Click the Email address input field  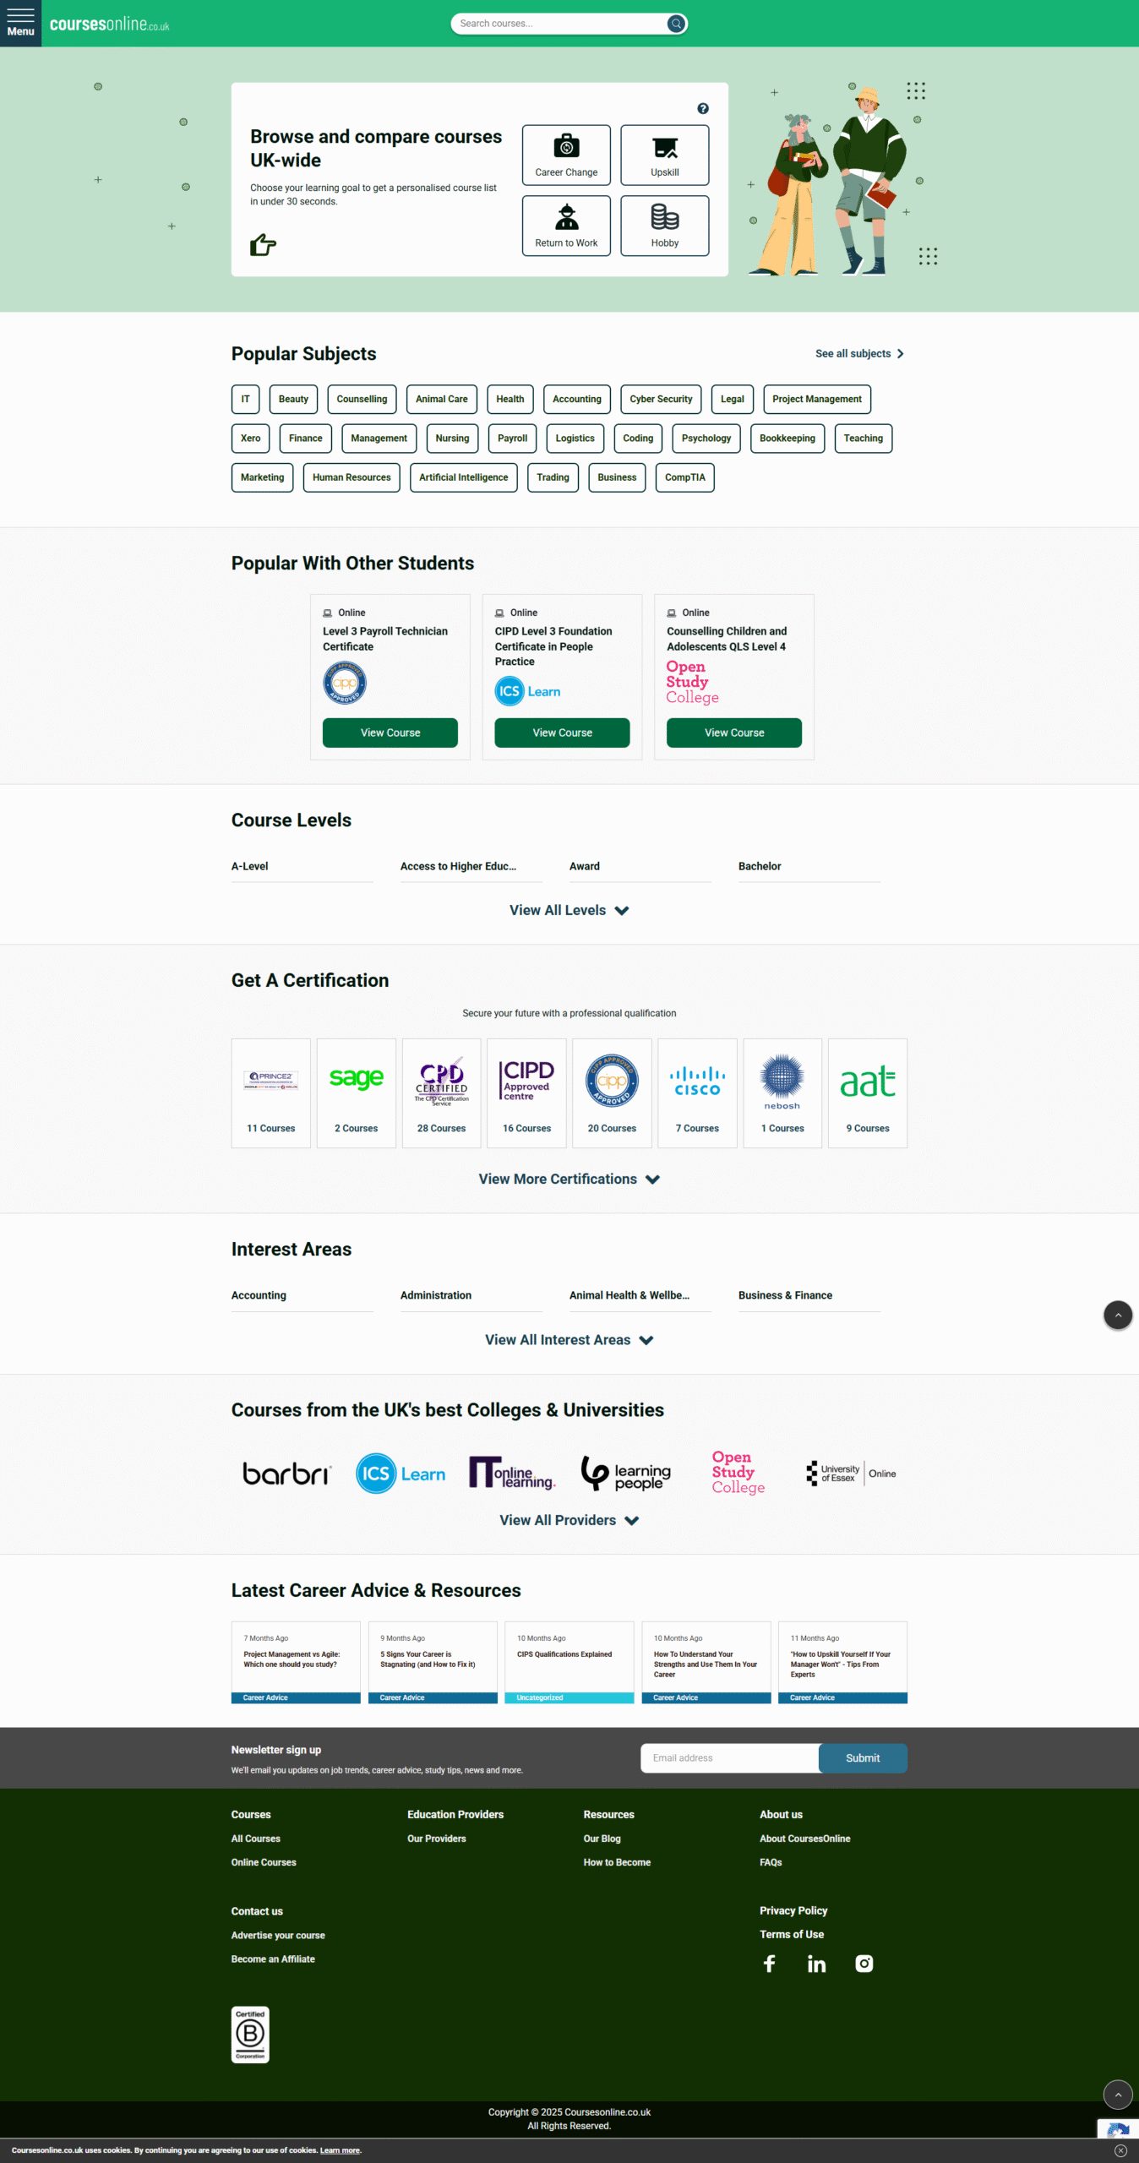729,1758
